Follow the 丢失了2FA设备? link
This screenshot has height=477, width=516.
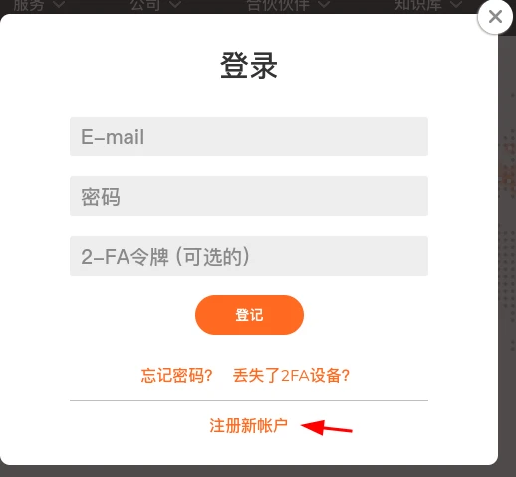point(291,376)
